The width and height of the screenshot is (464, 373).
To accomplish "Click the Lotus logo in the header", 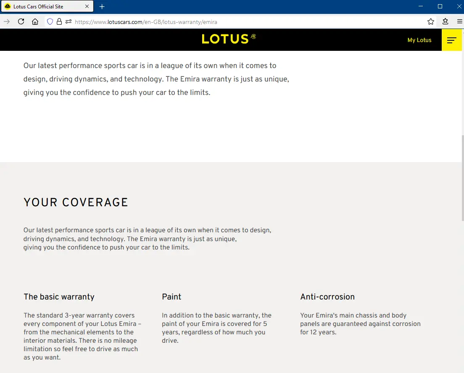I will [x=229, y=39].
